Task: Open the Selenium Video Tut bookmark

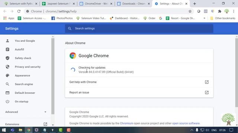Action: coord(91,18)
